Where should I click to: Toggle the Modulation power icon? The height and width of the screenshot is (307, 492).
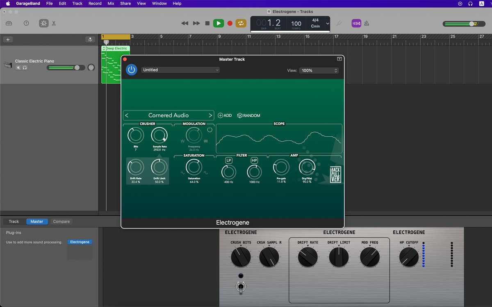point(210,130)
